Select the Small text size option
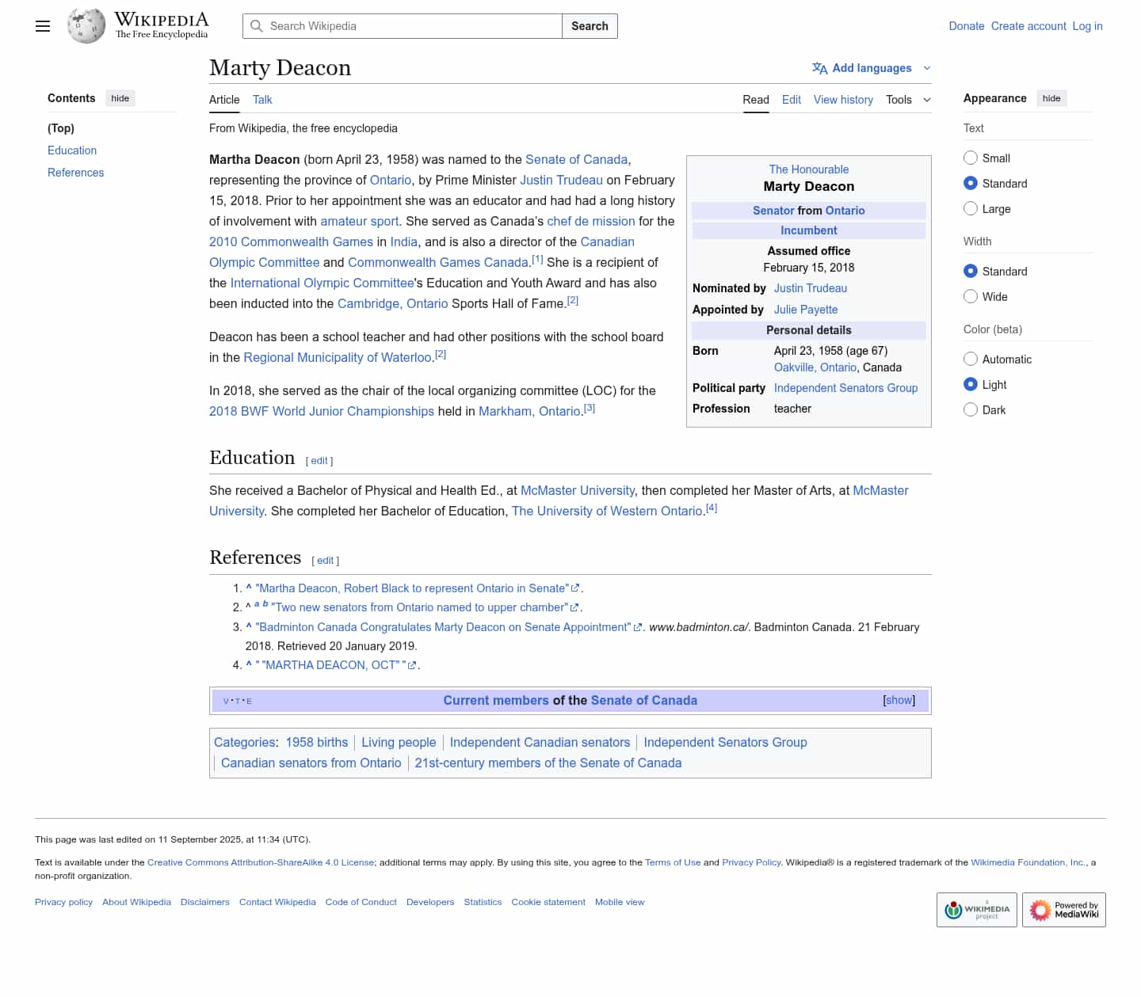 [971, 158]
